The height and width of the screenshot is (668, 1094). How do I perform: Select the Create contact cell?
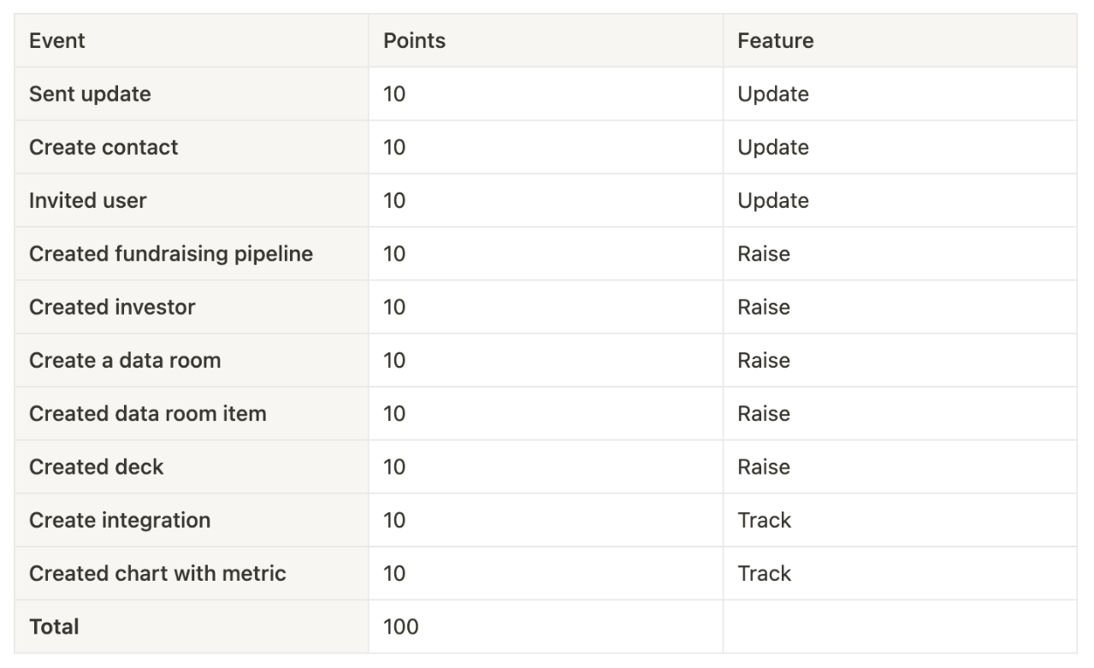[x=192, y=147]
